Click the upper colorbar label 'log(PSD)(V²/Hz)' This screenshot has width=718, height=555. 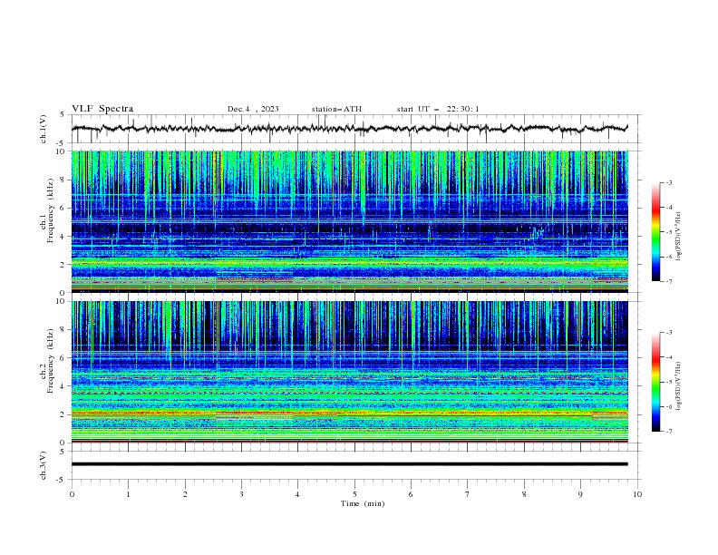point(679,237)
